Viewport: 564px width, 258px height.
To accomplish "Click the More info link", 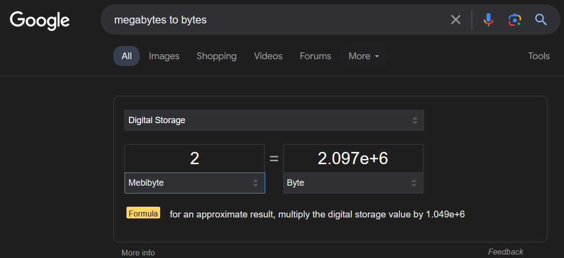I will click(x=138, y=253).
